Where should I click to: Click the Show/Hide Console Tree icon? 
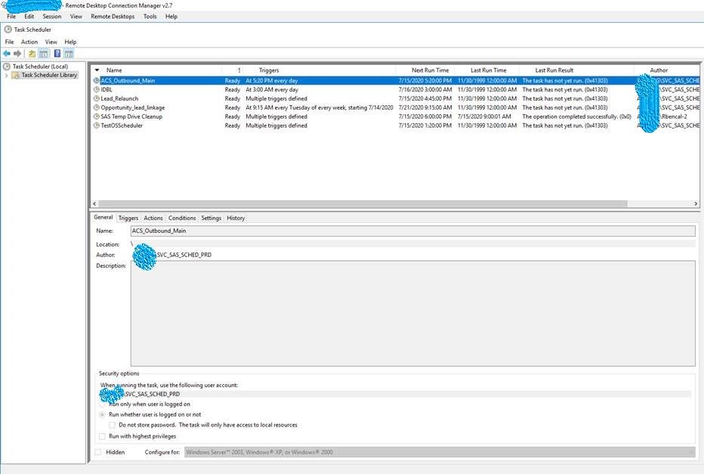coord(44,54)
